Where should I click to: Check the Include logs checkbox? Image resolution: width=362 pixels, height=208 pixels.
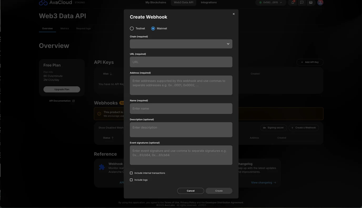131,180
